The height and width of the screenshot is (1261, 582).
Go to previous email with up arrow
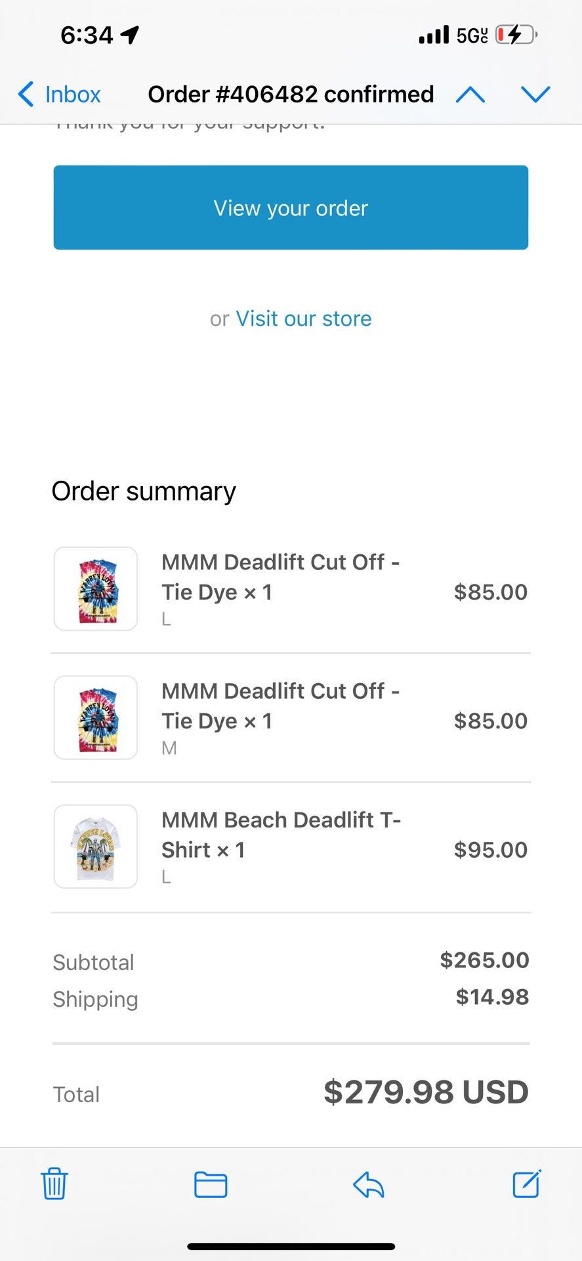(x=470, y=95)
